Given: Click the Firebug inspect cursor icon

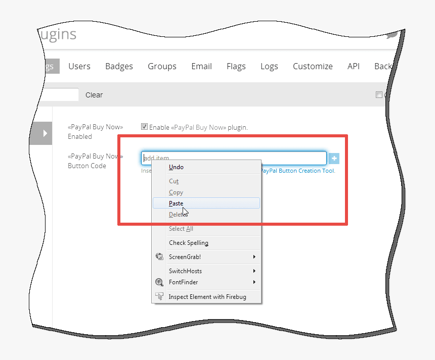Looking at the screenshot, I should pos(159,296).
